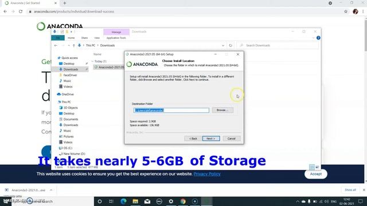Image resolution: width=367 pixels, height=206 pixels.
Task: Open the Share ribbon tab
Action: click(84, 38)
